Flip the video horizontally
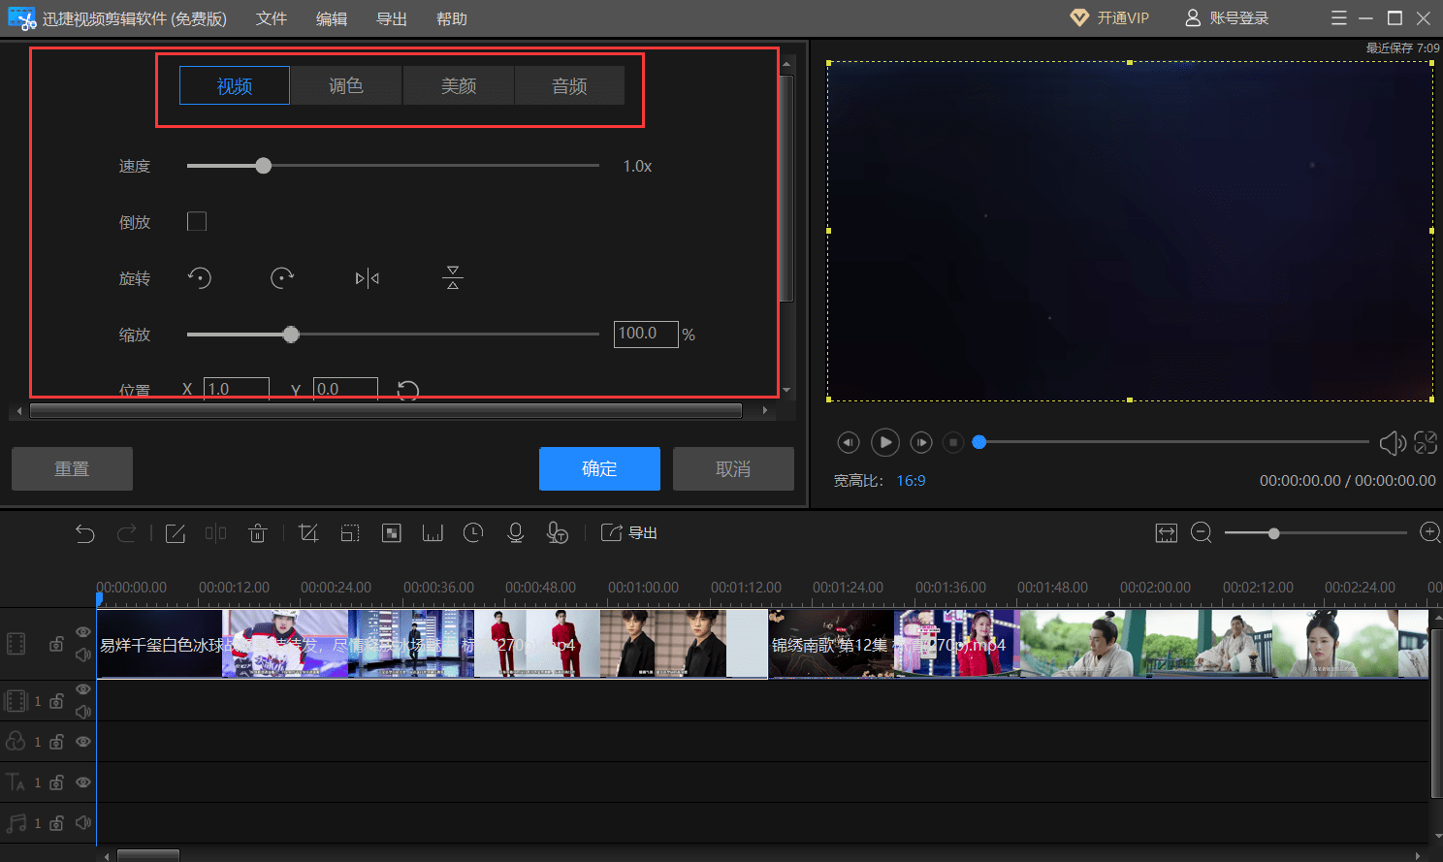Screen dimensions: 1443x862 coord(368,278)
